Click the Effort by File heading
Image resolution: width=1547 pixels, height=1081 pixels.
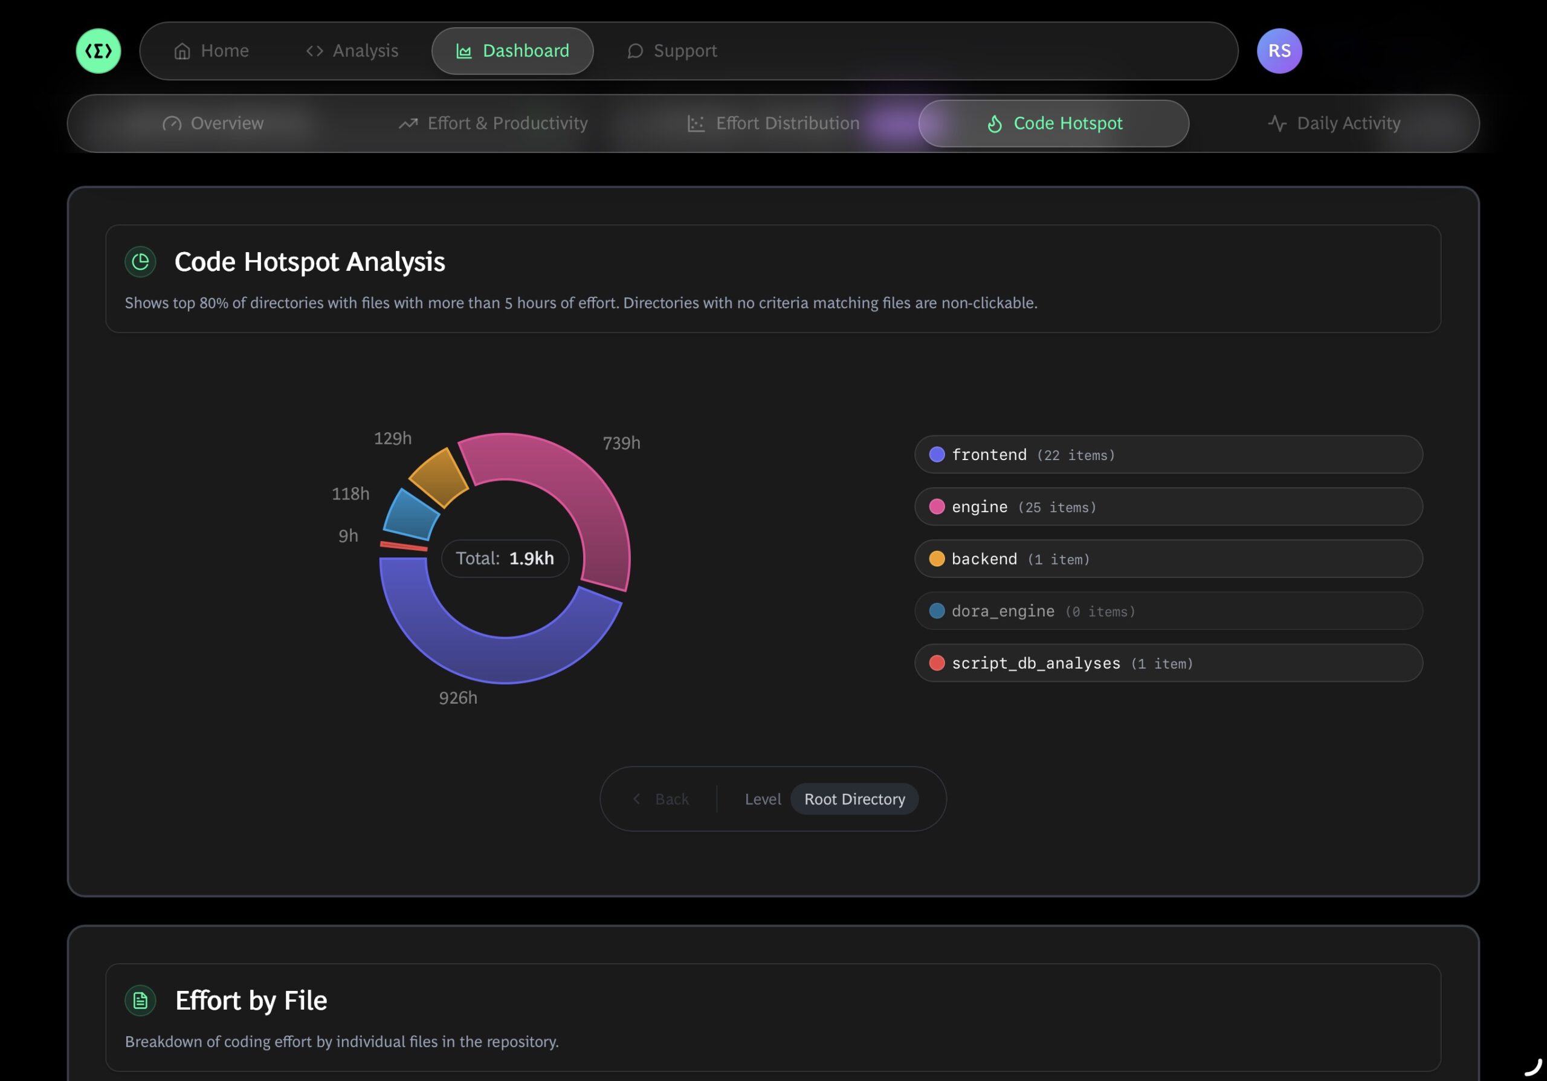(x=251, y=1000)
